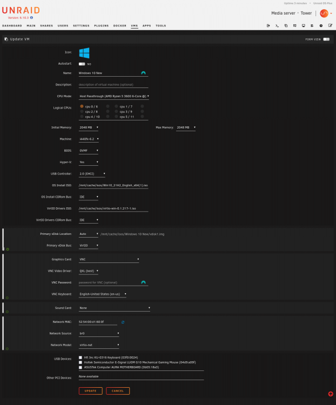Toggle the Autostart switch
Image resolution: width=336 pixels, height=405 pixels.
[x=82, y=64]
